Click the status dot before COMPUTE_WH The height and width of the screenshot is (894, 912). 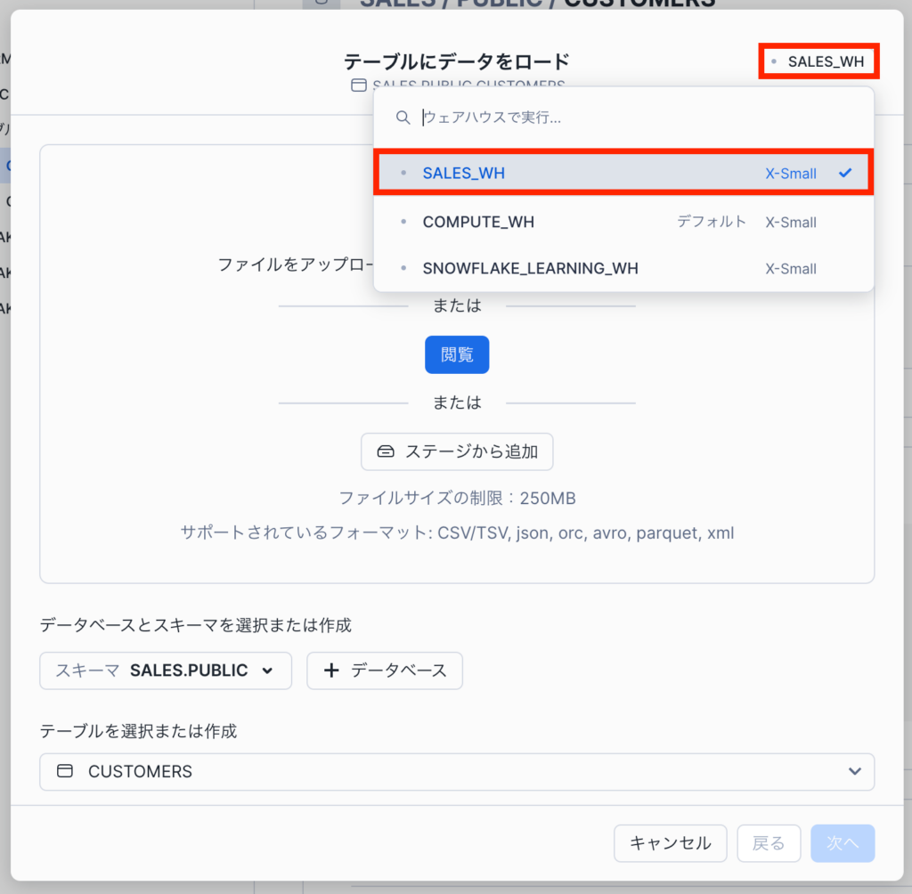pyautogui.click(x=404, y=222)
